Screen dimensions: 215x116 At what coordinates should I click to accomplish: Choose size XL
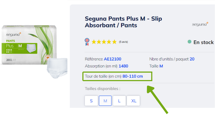click(x=134, y=101)
